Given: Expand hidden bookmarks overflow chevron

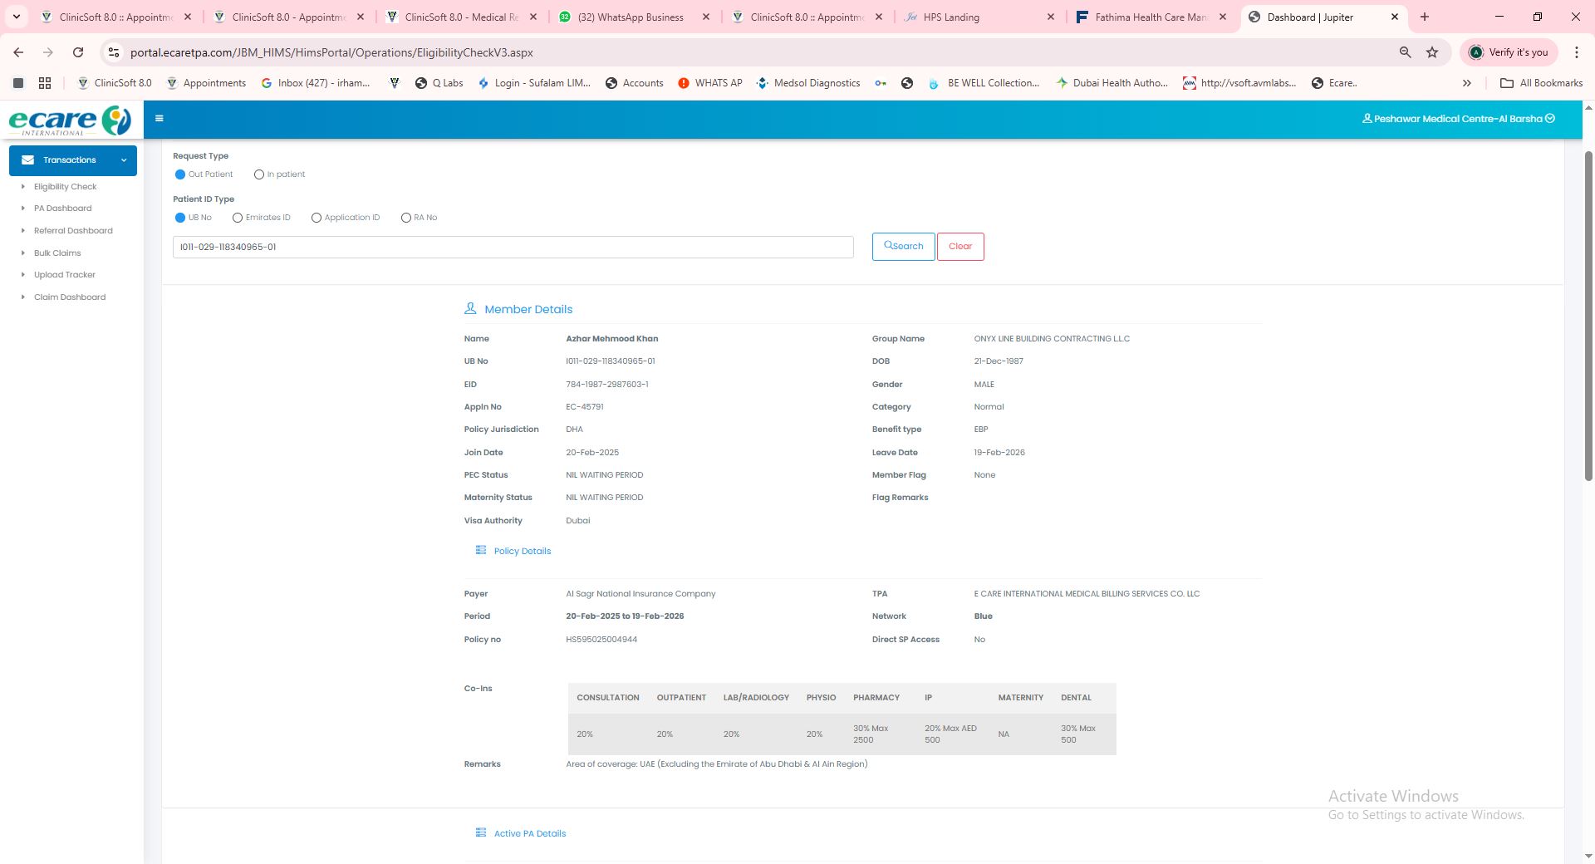Looking at the screenshot, I should click(1466, 83).
